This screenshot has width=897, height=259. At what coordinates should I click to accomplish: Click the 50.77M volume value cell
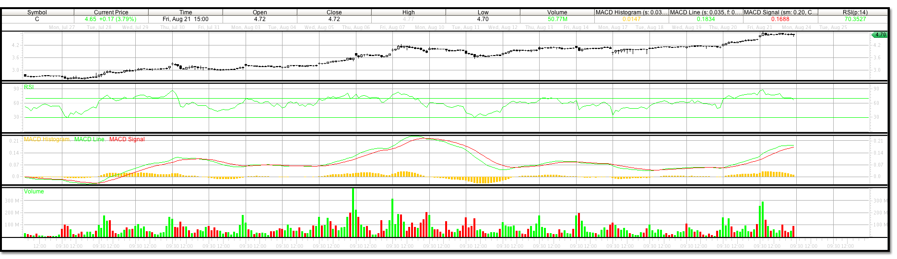[557, 19]
